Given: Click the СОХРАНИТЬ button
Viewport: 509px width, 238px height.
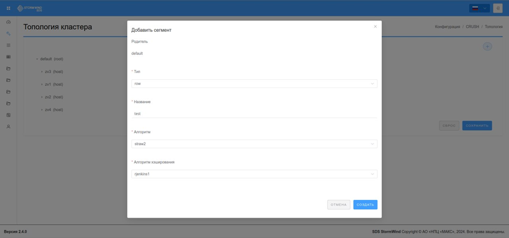Looking at the screenshot, I should (477, 126).
